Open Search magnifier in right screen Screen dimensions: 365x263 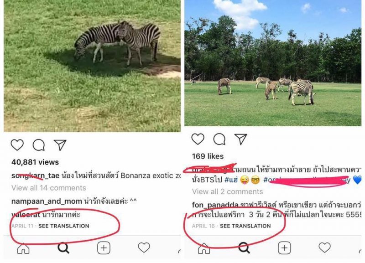click(x=244, y=248)
